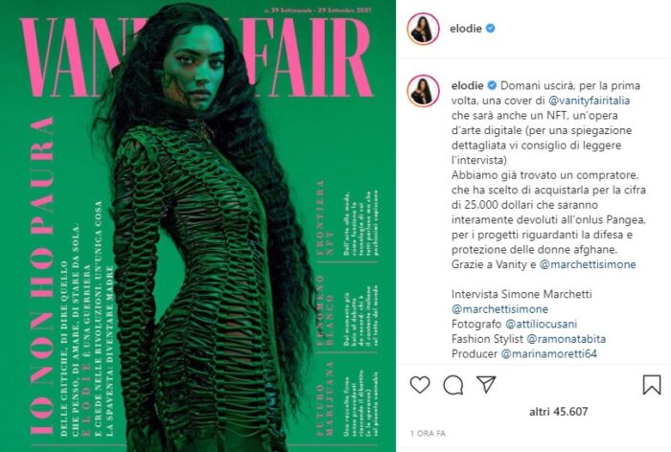Open the elodie avatar beside the caption
The width and height of the screenshot is (671, 452).
tap(424, 90)
